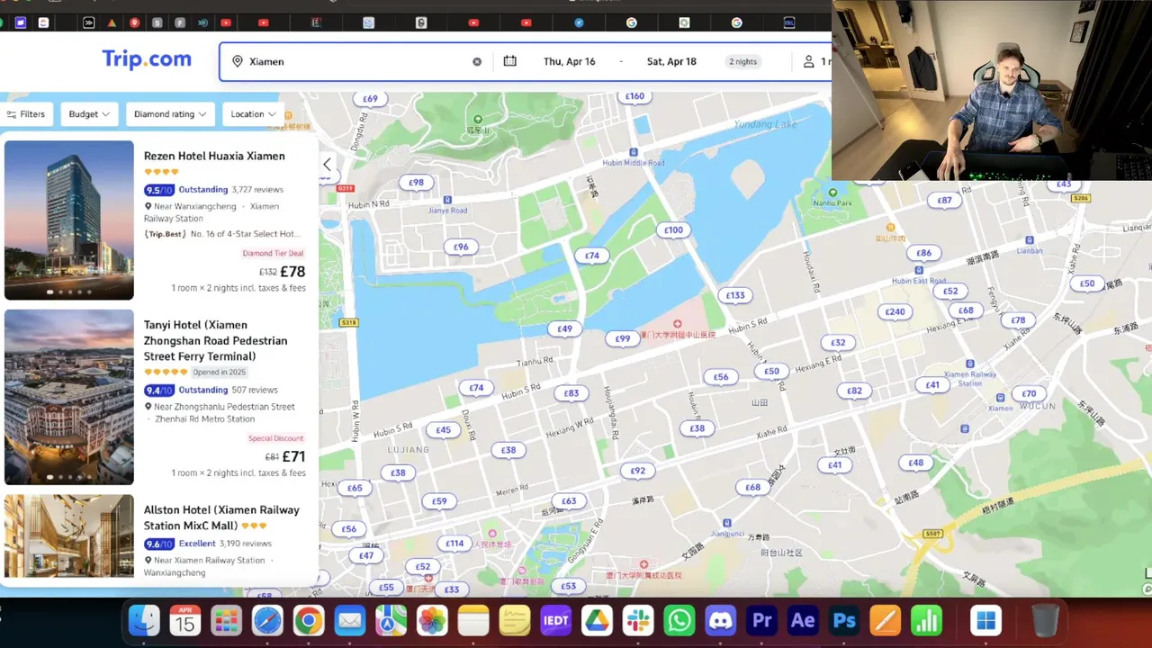Click the Hubin Middle Road metro station icon
The width and height of the screenshot is (1152, 648).
(x=633, y=152)
